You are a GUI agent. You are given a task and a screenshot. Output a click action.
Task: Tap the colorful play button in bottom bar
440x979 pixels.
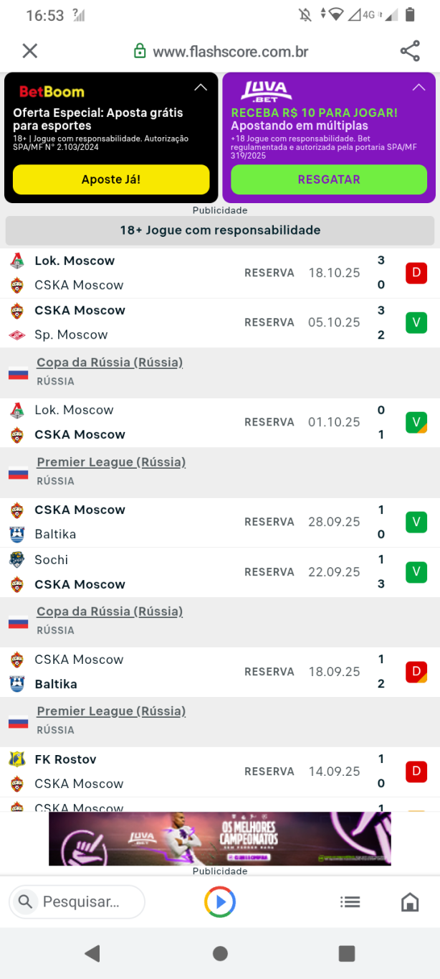pos(220,901)
